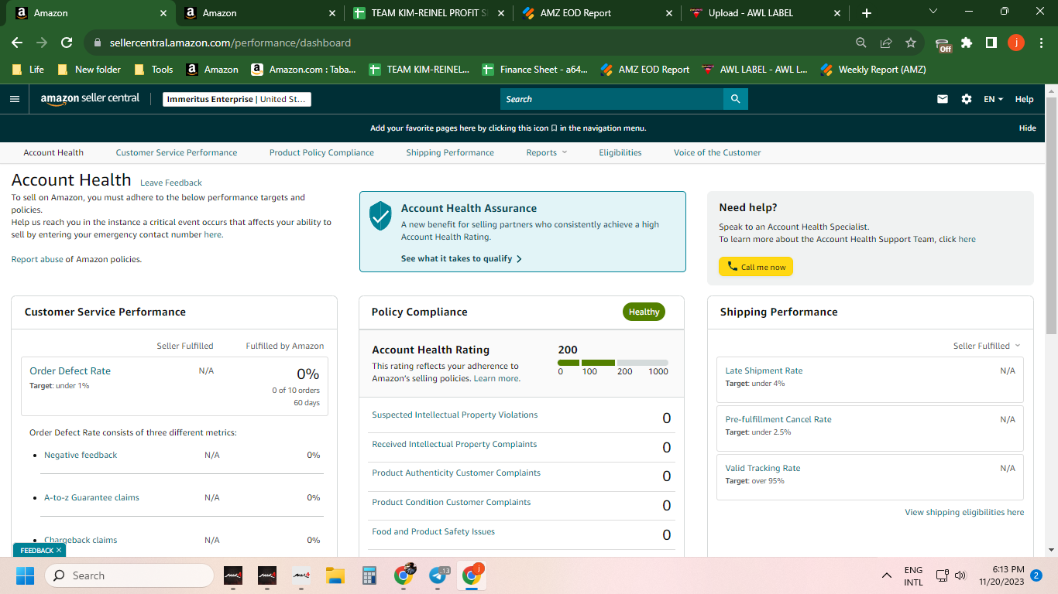The image size is (1058, 594).
Task: Expand the EN language dropdown
Action: (x=993, y=99)
